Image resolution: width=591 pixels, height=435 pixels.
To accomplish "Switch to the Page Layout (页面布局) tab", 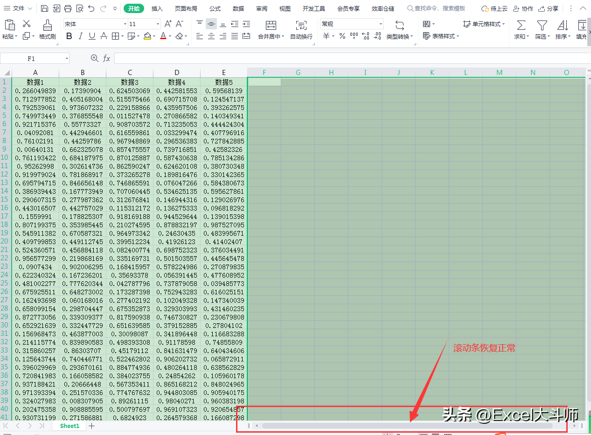I will coord(186,8).
